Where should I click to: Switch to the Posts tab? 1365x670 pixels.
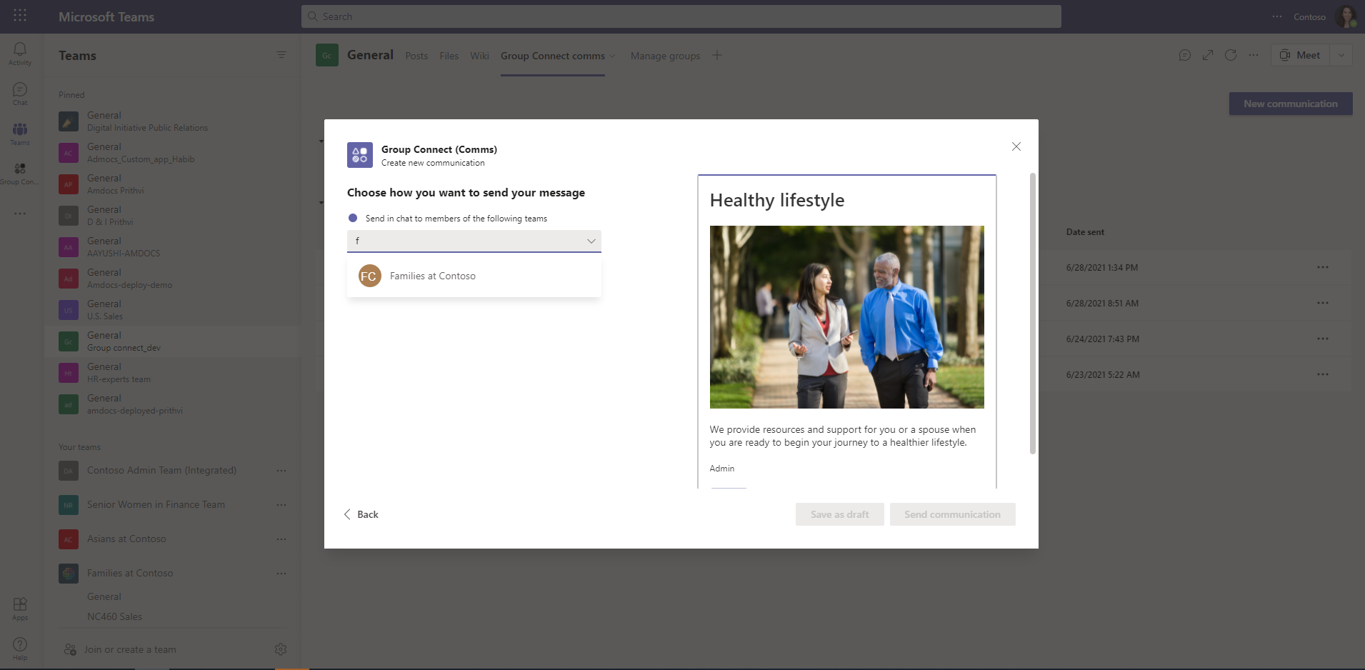pos(416,56)
